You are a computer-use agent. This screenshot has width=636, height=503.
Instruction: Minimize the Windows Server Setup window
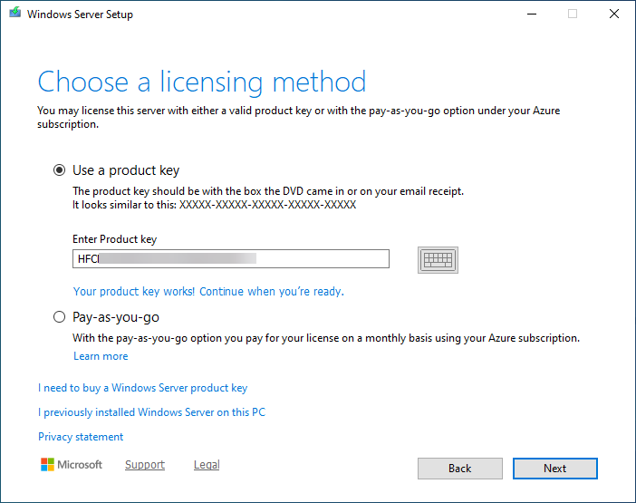[x=530, y=14]
